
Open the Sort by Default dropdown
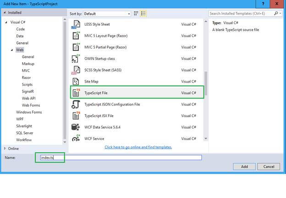pos(107,14)
